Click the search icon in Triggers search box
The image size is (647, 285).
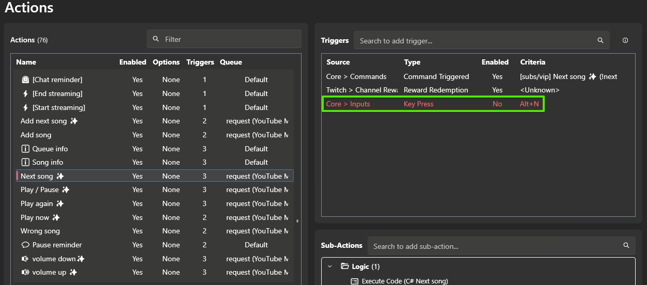600,40
